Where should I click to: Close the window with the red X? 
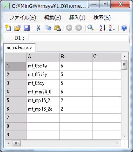(x=120, y=5)
